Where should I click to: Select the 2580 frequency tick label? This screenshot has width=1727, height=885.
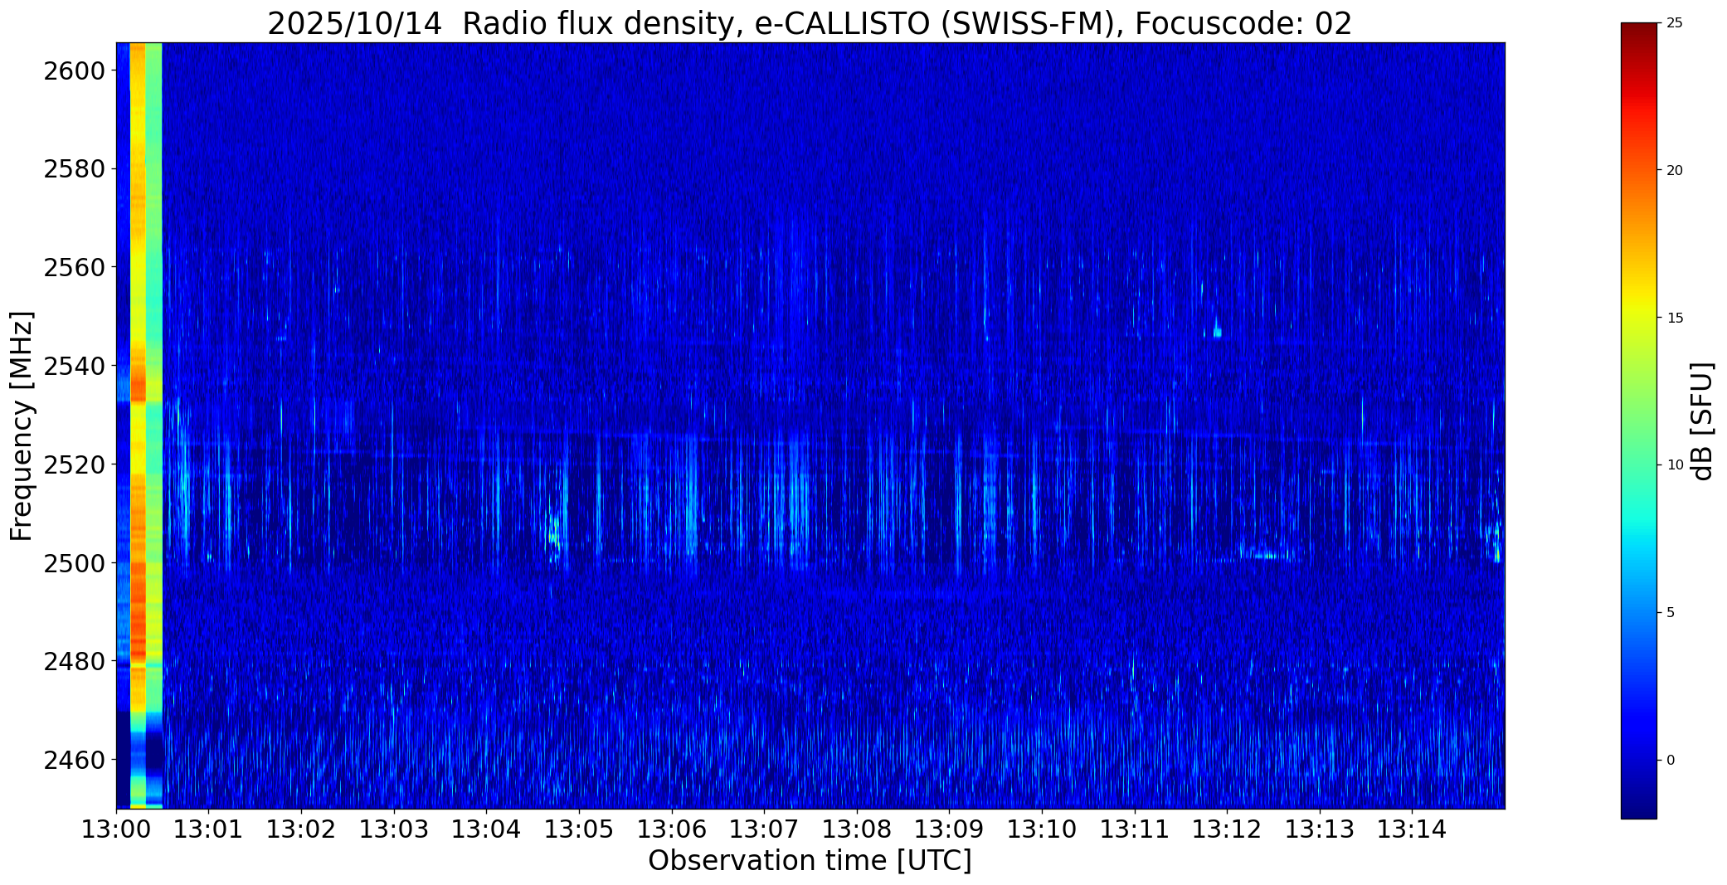coord(73,169)
